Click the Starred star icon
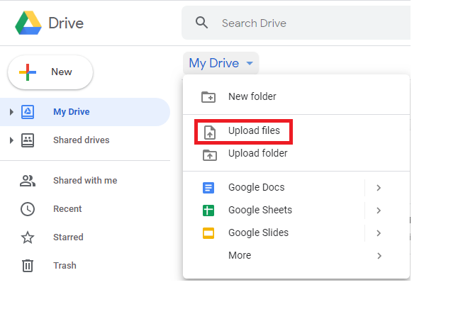The image size is (463, 314). click(28, 237)
